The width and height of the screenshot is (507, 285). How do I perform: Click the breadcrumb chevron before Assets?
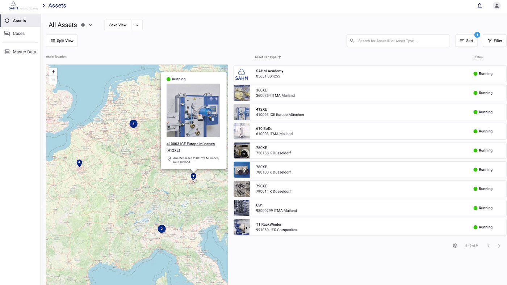pos(43,6)
